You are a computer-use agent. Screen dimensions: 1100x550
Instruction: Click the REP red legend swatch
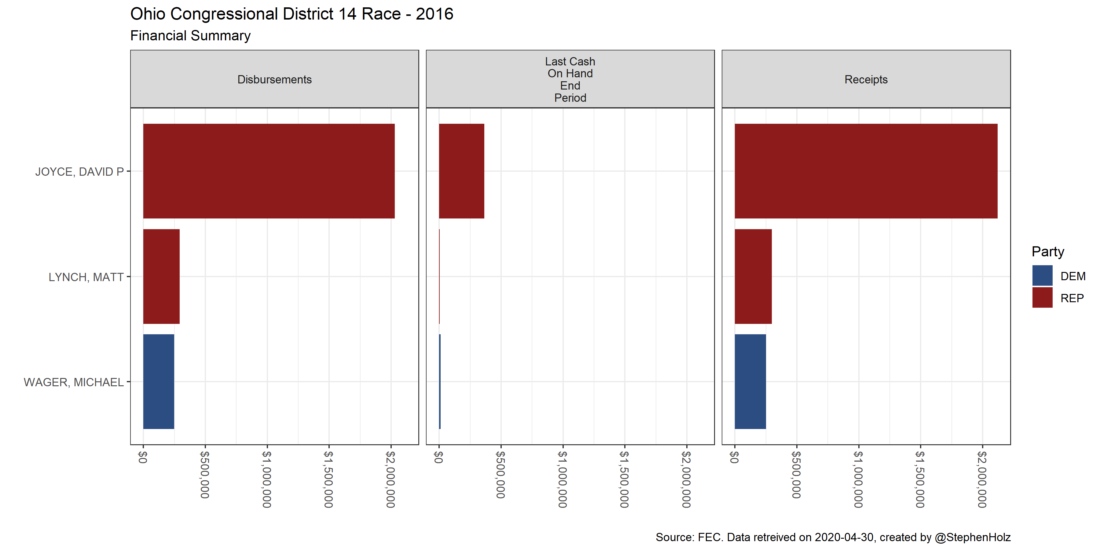click(x=1042, y=298)
